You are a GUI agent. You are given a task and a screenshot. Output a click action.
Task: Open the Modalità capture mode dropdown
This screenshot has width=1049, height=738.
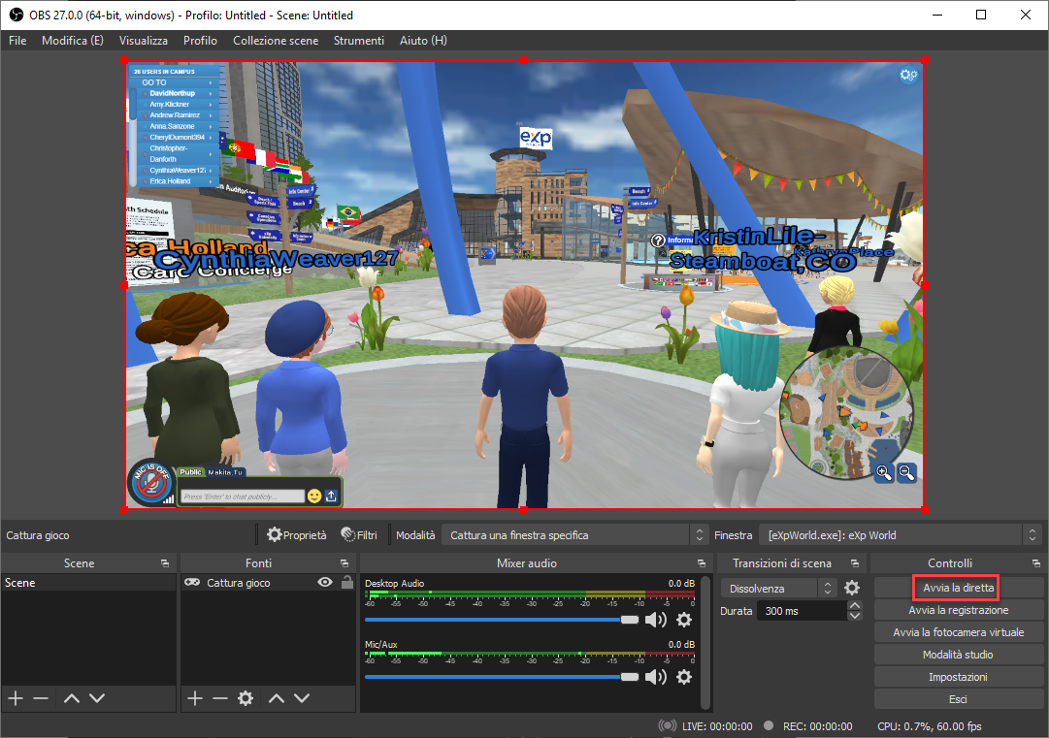[x=575, y=535]
